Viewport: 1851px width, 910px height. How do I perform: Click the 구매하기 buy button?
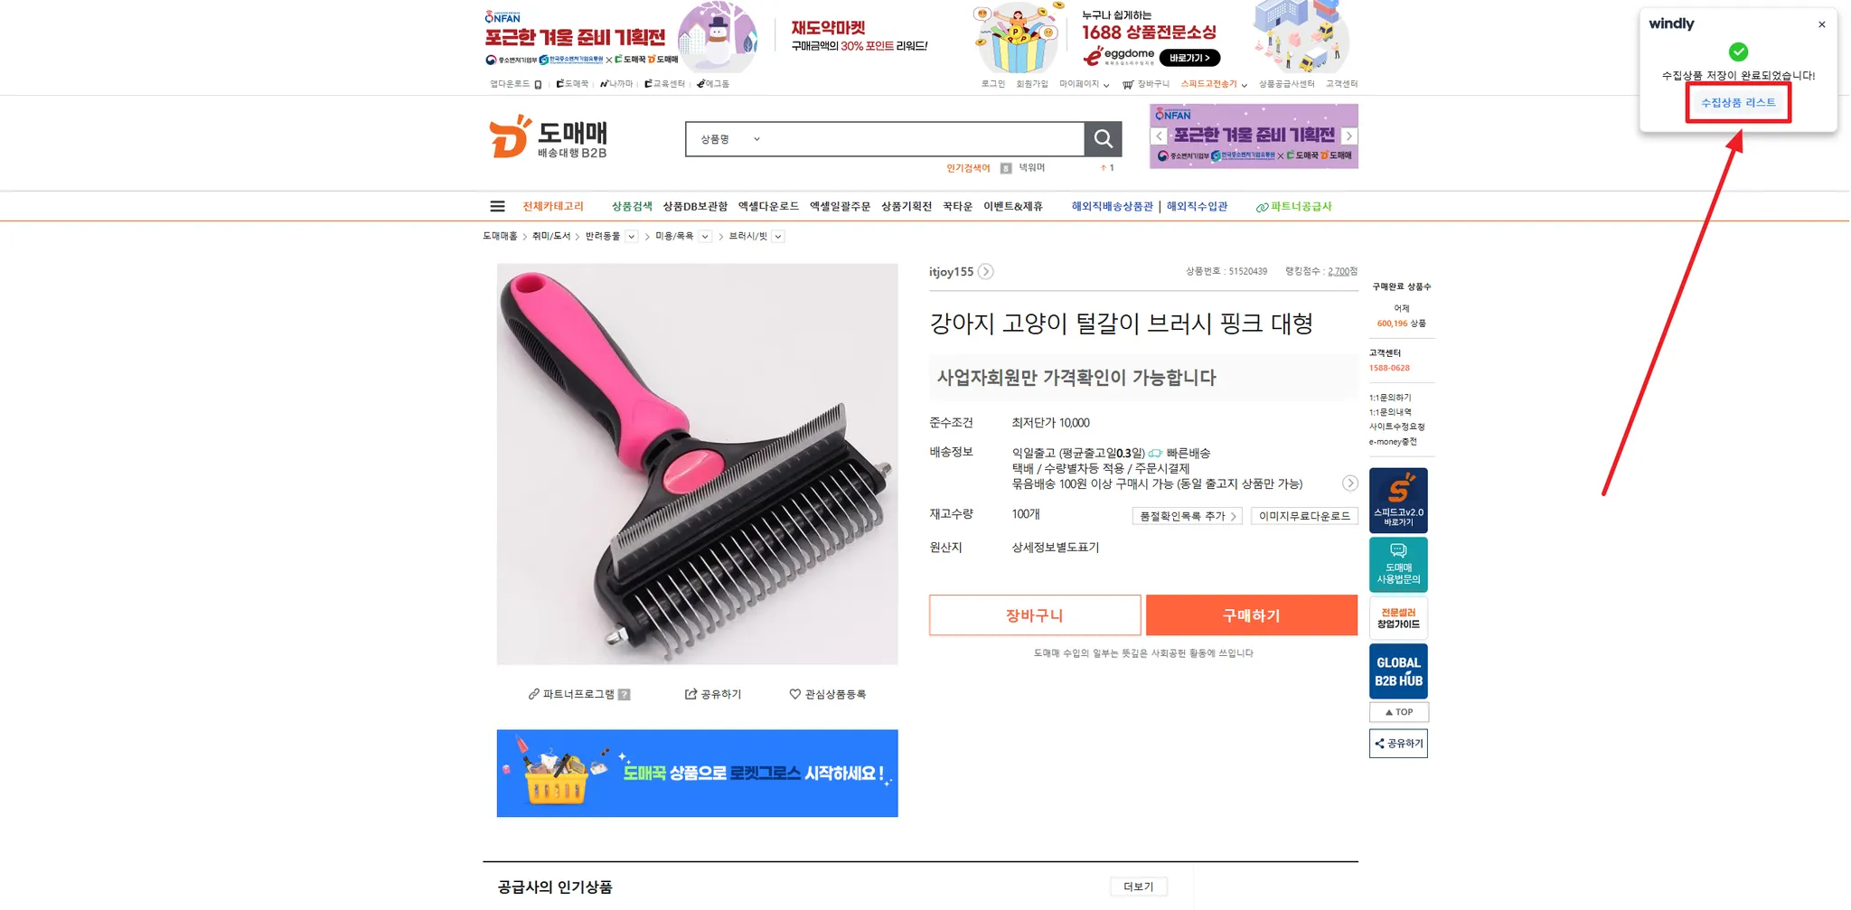click(x=1251, y=615)
